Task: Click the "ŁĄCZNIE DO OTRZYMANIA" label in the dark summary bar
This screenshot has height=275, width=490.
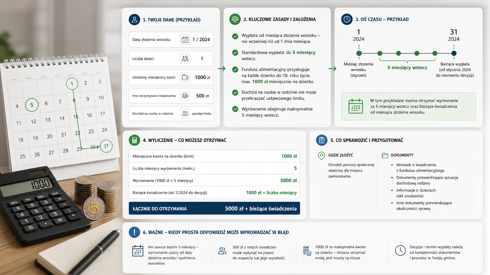Action: 160,209
